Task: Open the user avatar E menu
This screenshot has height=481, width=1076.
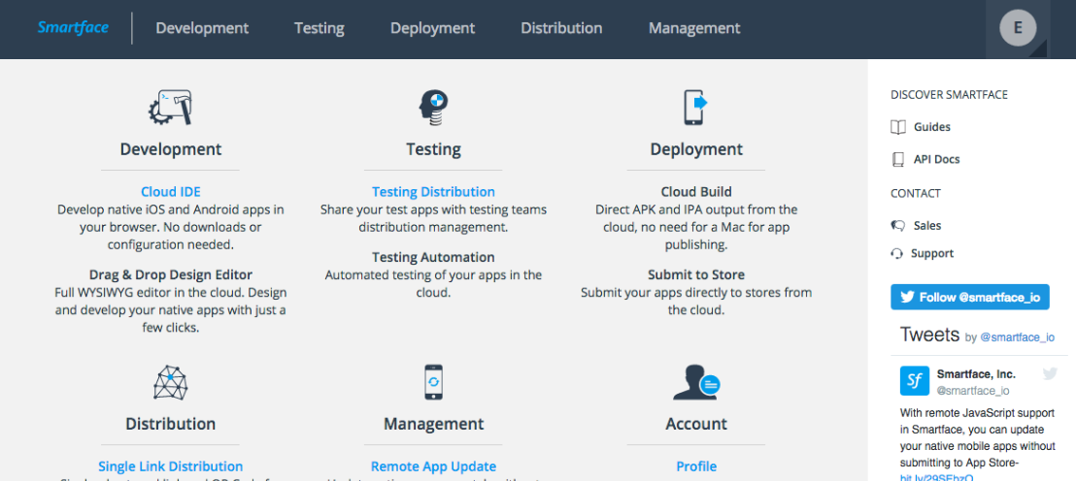Action: pos(1018,28)
